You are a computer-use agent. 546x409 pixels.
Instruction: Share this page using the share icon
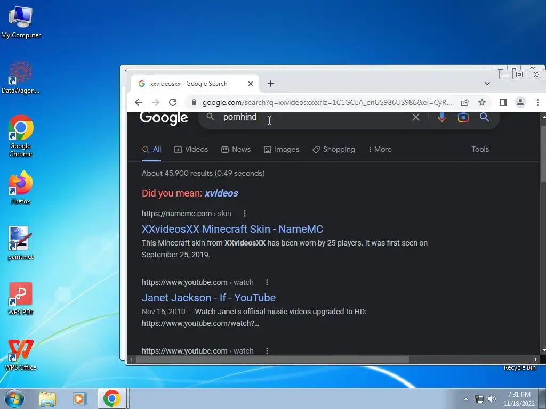[465, 102]
